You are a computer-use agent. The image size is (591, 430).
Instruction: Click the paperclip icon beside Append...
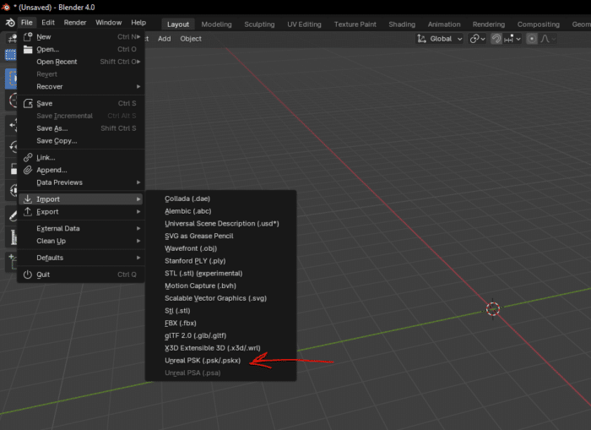tap(28, 170)
